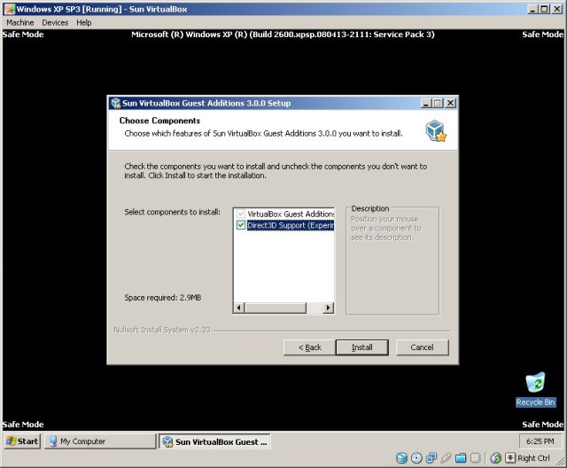Switch to Sun VirtualBox Guest taskbar button
The height and width of the screenshot is (468, 567).
point(214,441)
